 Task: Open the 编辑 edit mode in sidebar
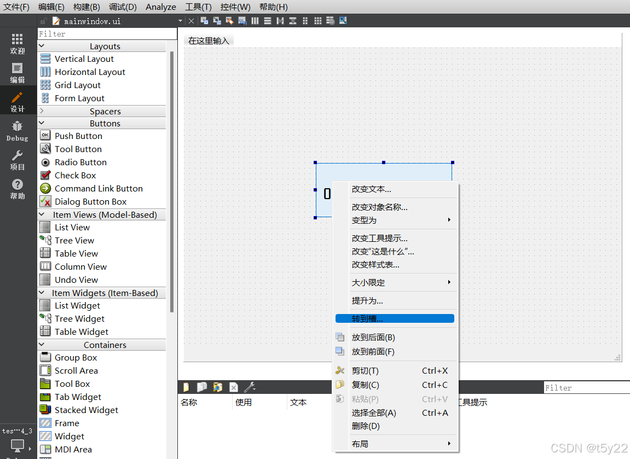coord(18,73)
